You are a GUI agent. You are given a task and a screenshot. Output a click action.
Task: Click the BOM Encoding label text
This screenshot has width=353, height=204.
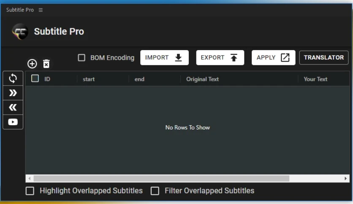click(112, 58)
